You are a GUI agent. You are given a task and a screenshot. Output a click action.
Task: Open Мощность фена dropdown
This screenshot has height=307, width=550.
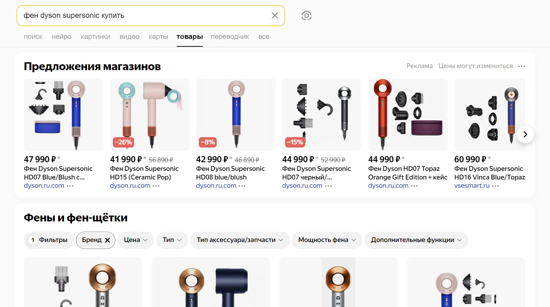327,240
